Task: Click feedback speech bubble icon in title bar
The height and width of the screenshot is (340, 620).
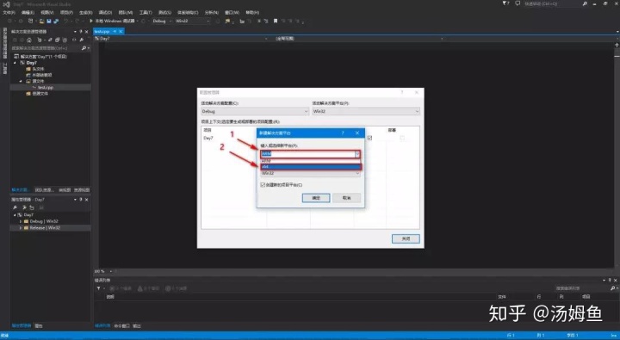Action: [518, 3]
